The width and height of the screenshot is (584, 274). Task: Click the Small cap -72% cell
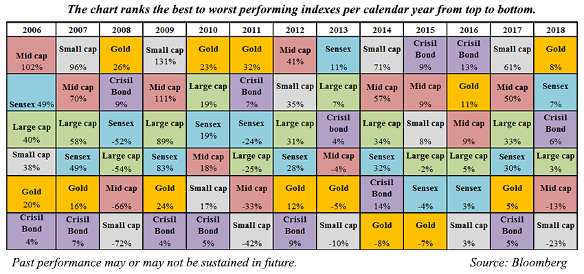click(121, 231)
